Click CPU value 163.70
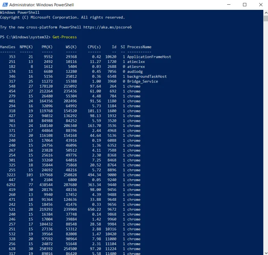This screenshot has height=255, width=268. [94, 126]
